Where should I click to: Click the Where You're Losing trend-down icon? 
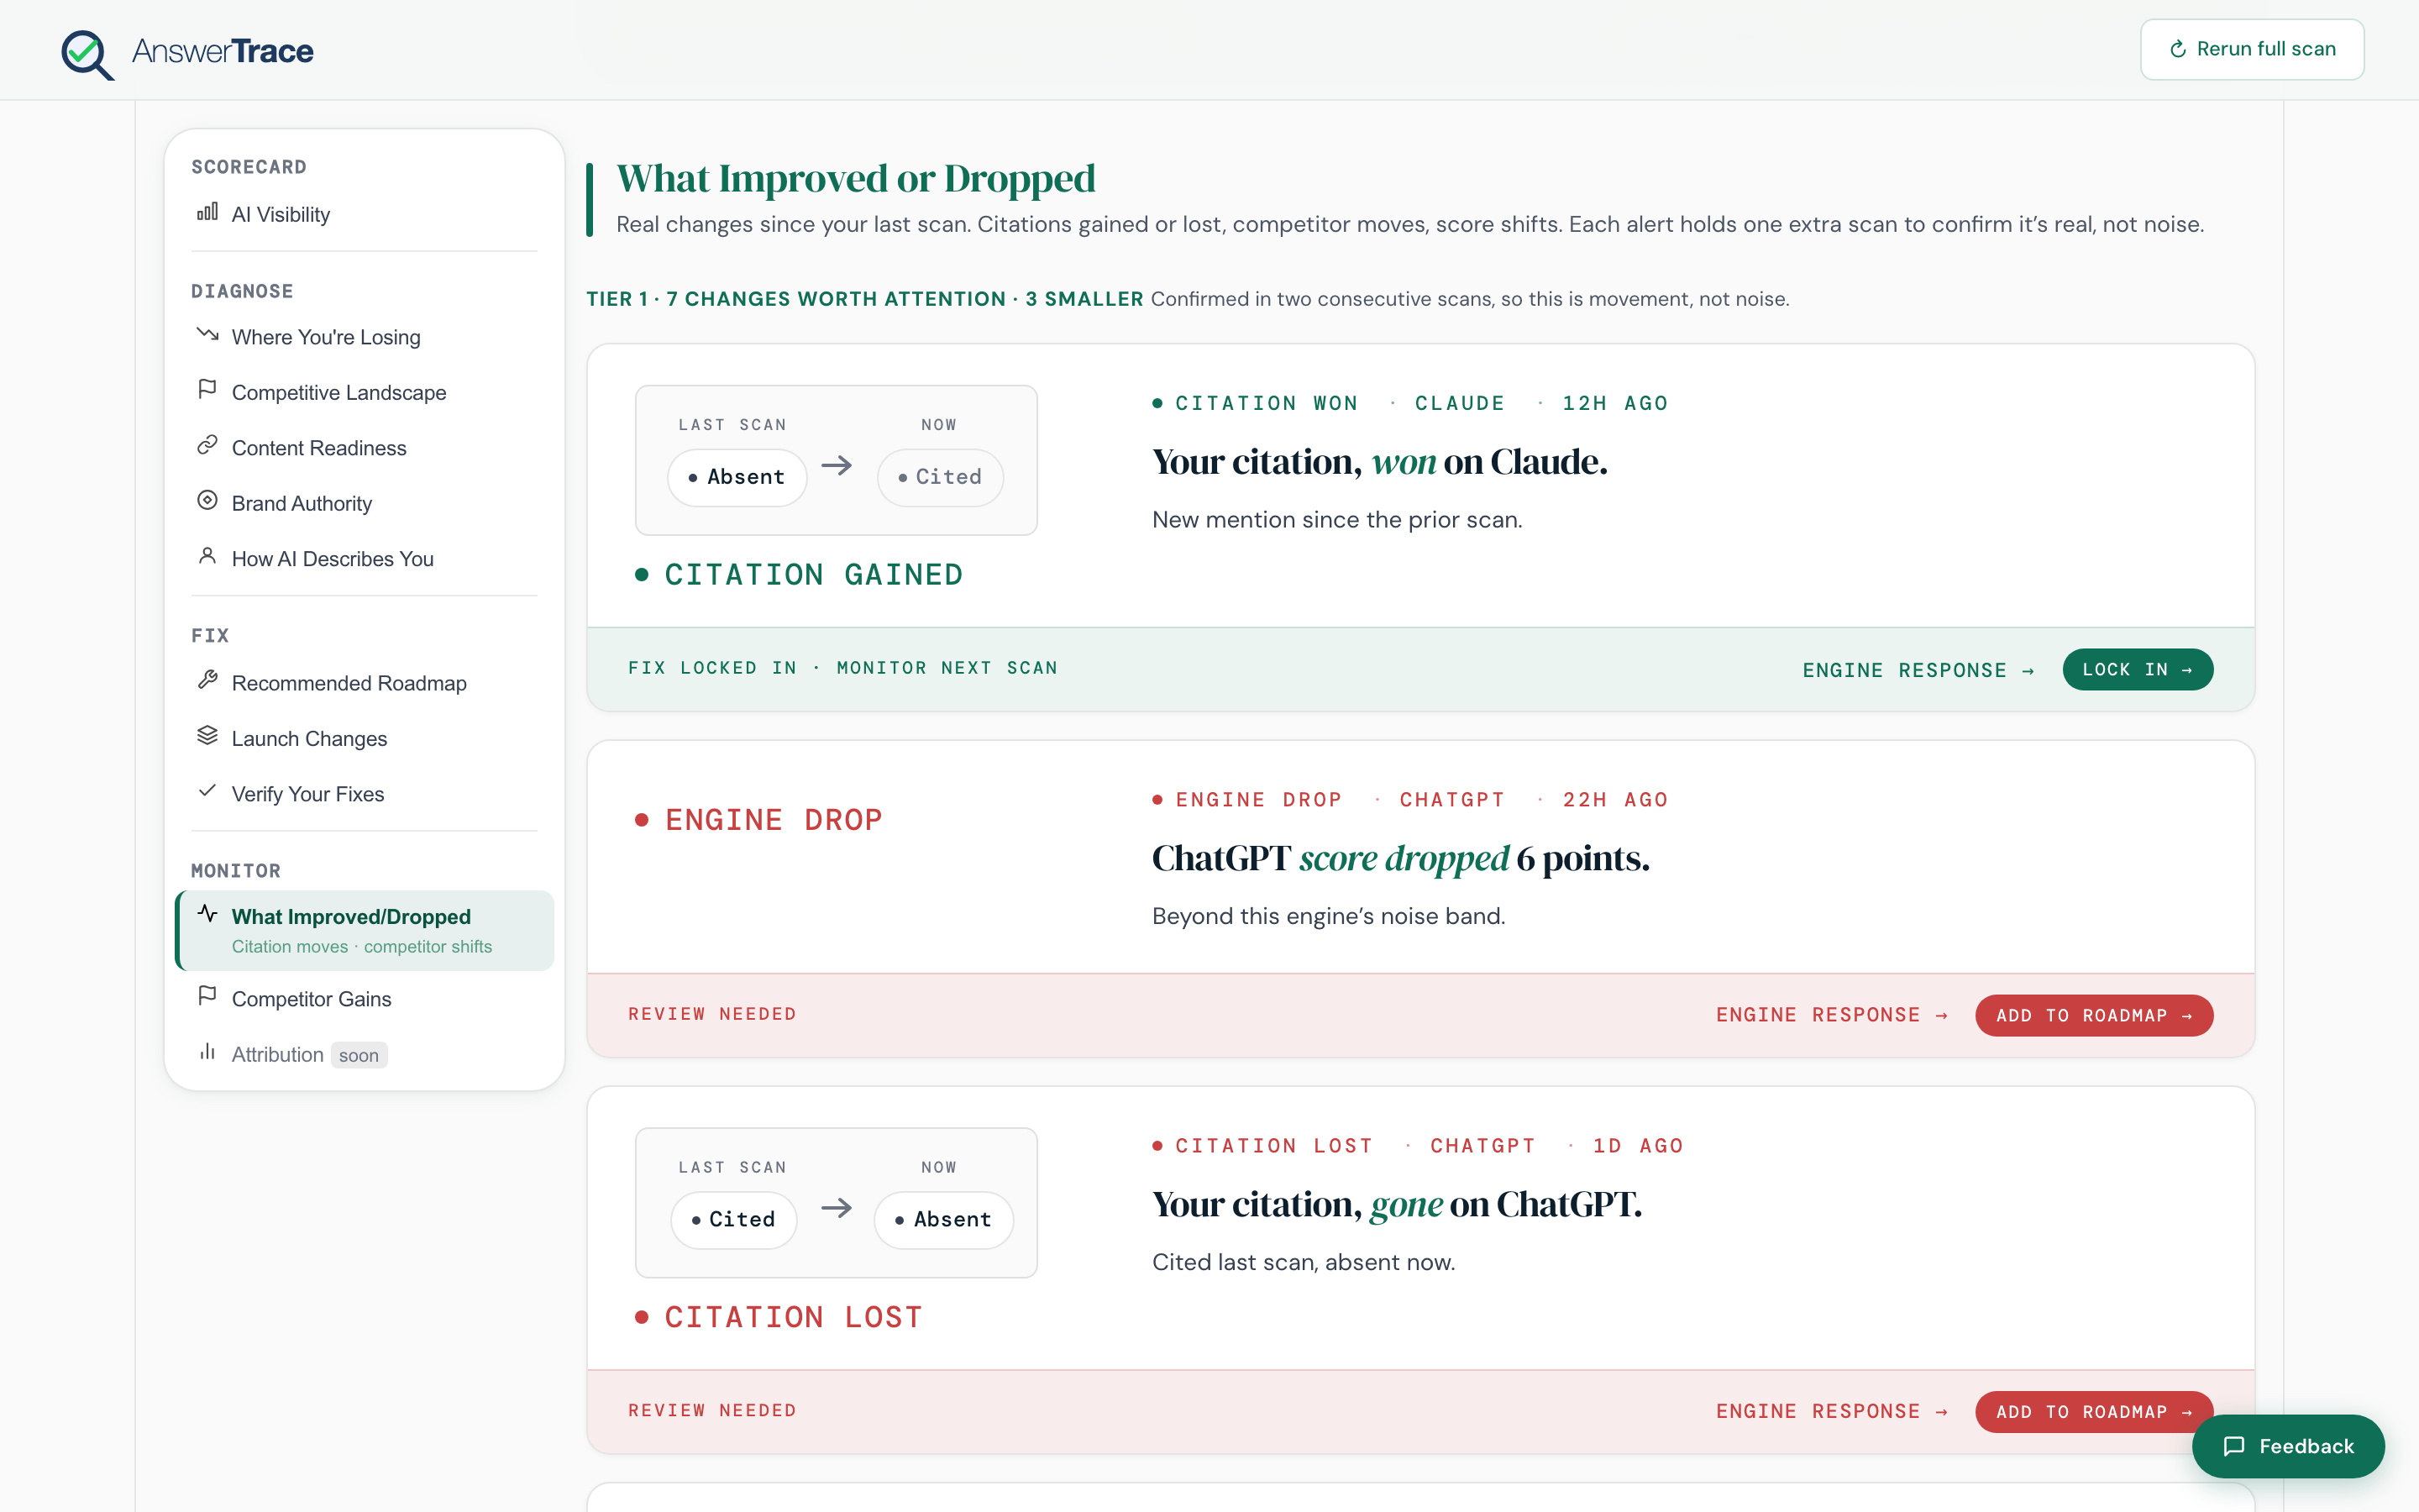(207, 335)
